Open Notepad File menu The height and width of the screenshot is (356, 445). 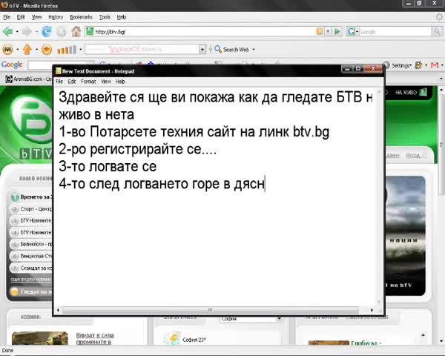(59, 82)
